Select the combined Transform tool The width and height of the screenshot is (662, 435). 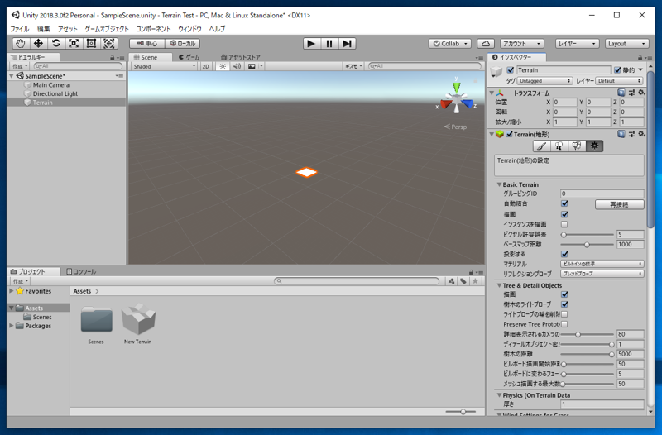pyautogui.click(x=109, y=44)
